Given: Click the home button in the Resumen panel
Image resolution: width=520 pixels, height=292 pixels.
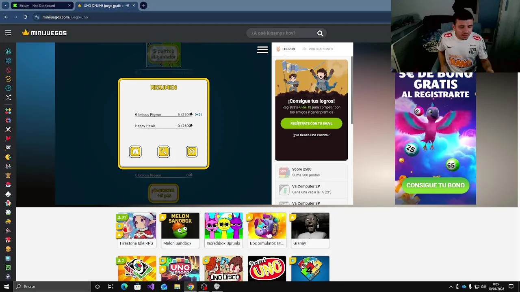Looking at the screenshot, I should tap(135, 152).
